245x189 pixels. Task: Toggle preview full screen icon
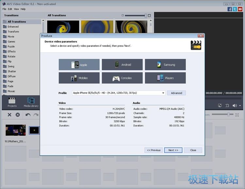pyautogui.click(x=220, y=105)
